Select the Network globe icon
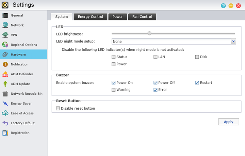 pyautogui.click(x=5, y=25)
